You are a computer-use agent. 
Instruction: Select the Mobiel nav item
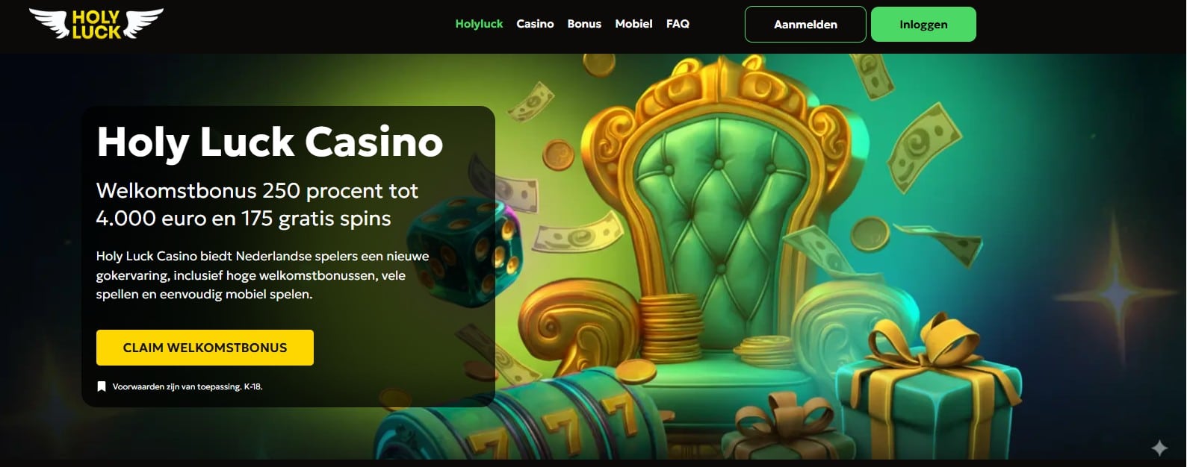point(633,24)
